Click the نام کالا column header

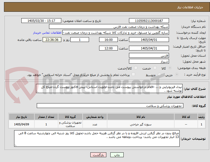point(141,117)
